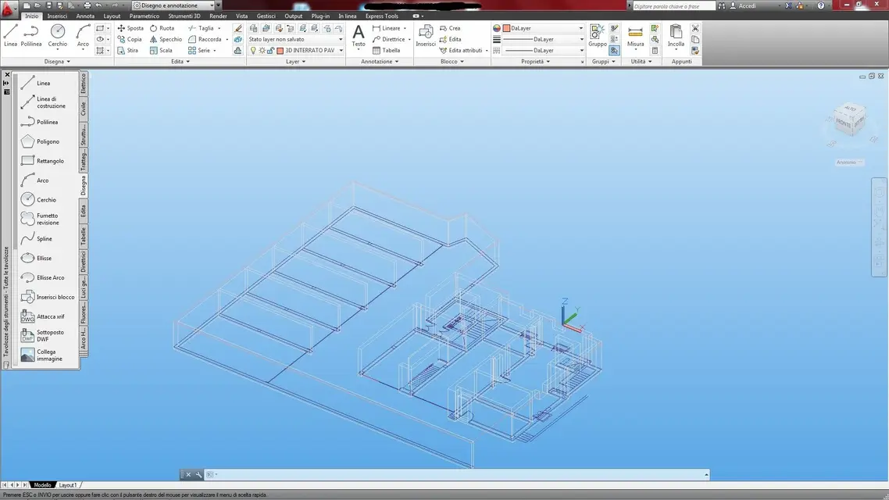This screenshot has width=889, height=500.
Task: Select Spline in the tool palette
Action: [37, 238]
